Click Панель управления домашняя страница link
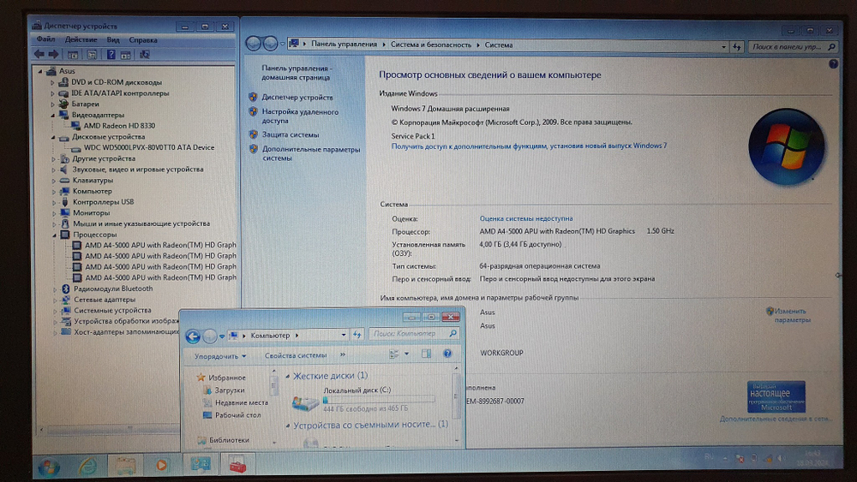The image size is (857, 482). click(297, 73)
